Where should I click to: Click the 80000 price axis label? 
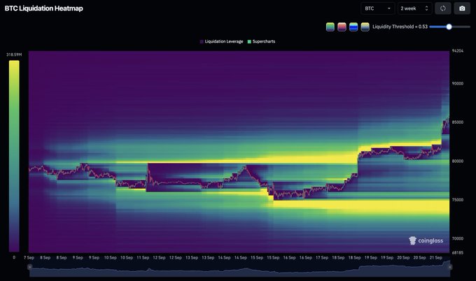pos(458,161)
